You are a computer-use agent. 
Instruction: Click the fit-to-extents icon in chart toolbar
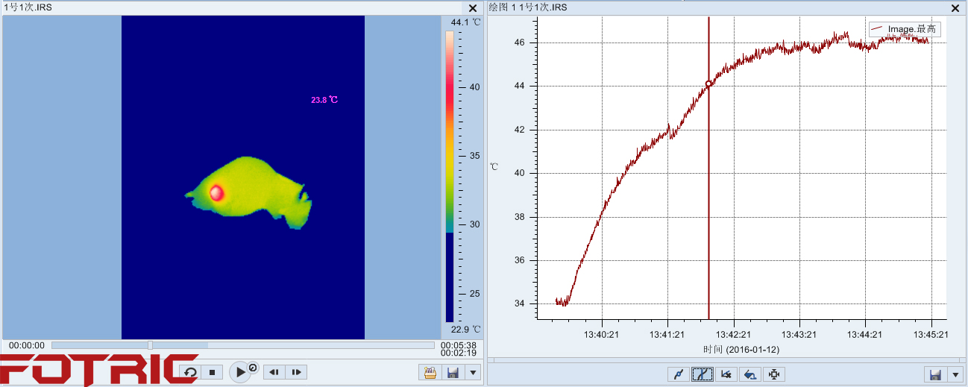tap(773, 374)
